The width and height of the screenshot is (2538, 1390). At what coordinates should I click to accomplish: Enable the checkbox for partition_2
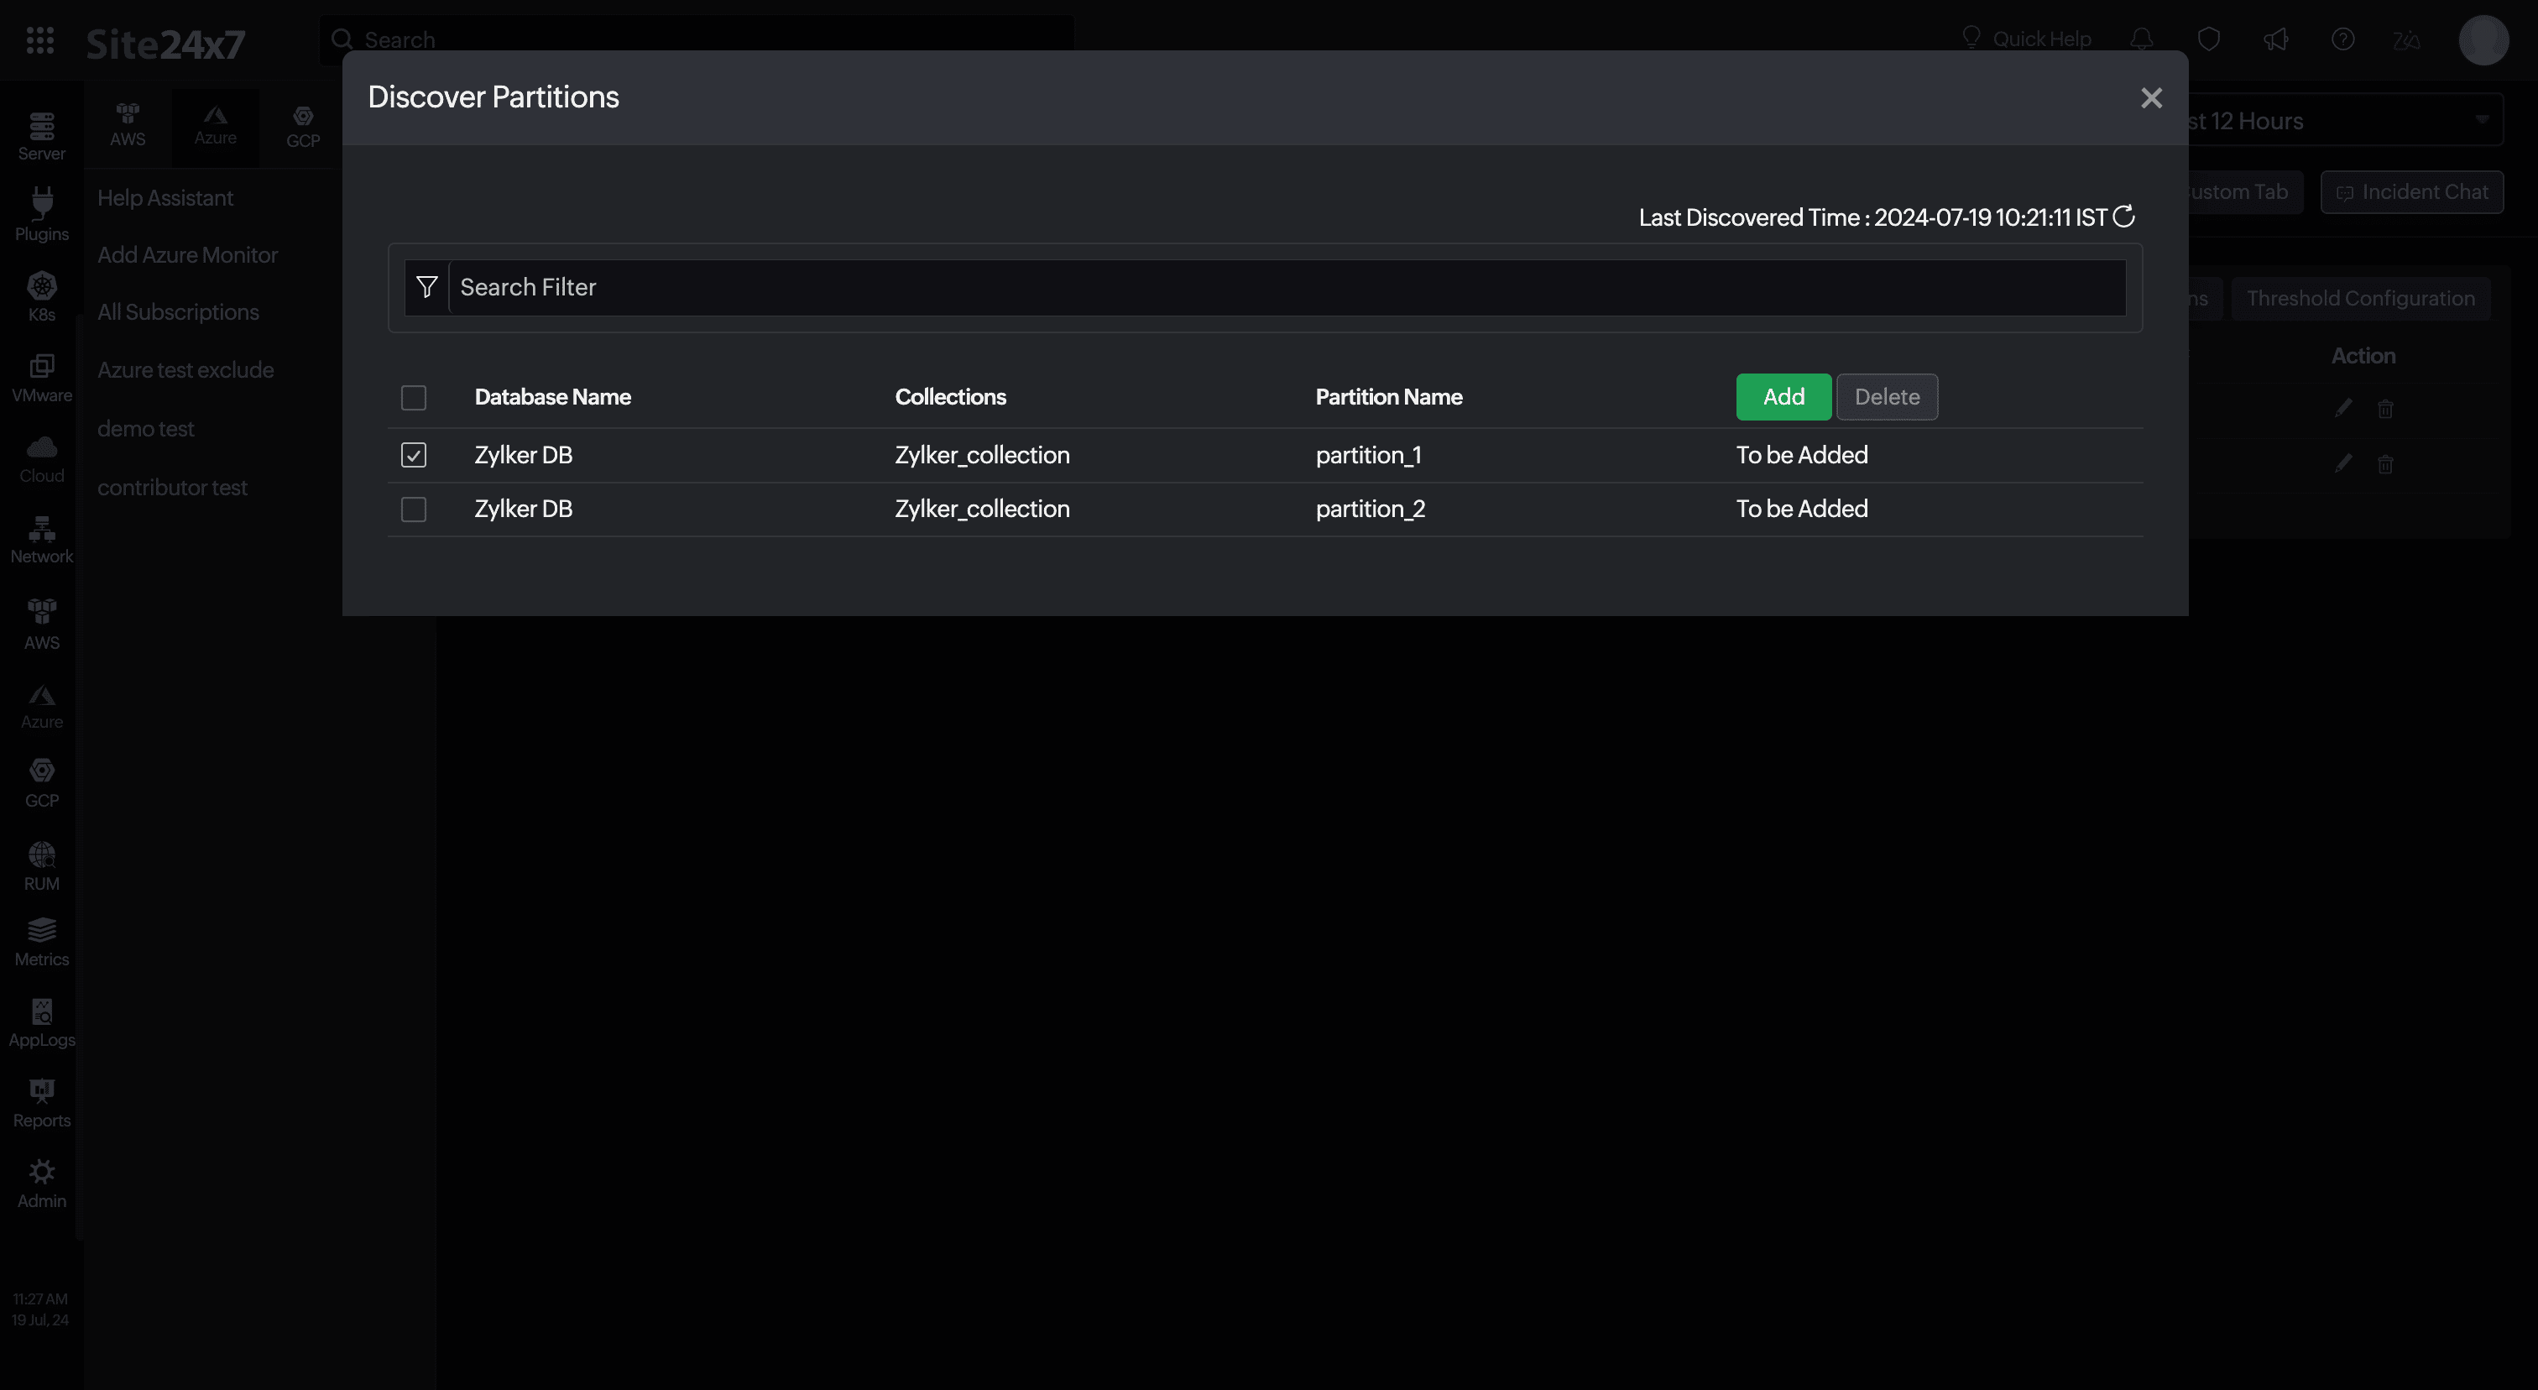pyautogui.click(x=414, y=509)
